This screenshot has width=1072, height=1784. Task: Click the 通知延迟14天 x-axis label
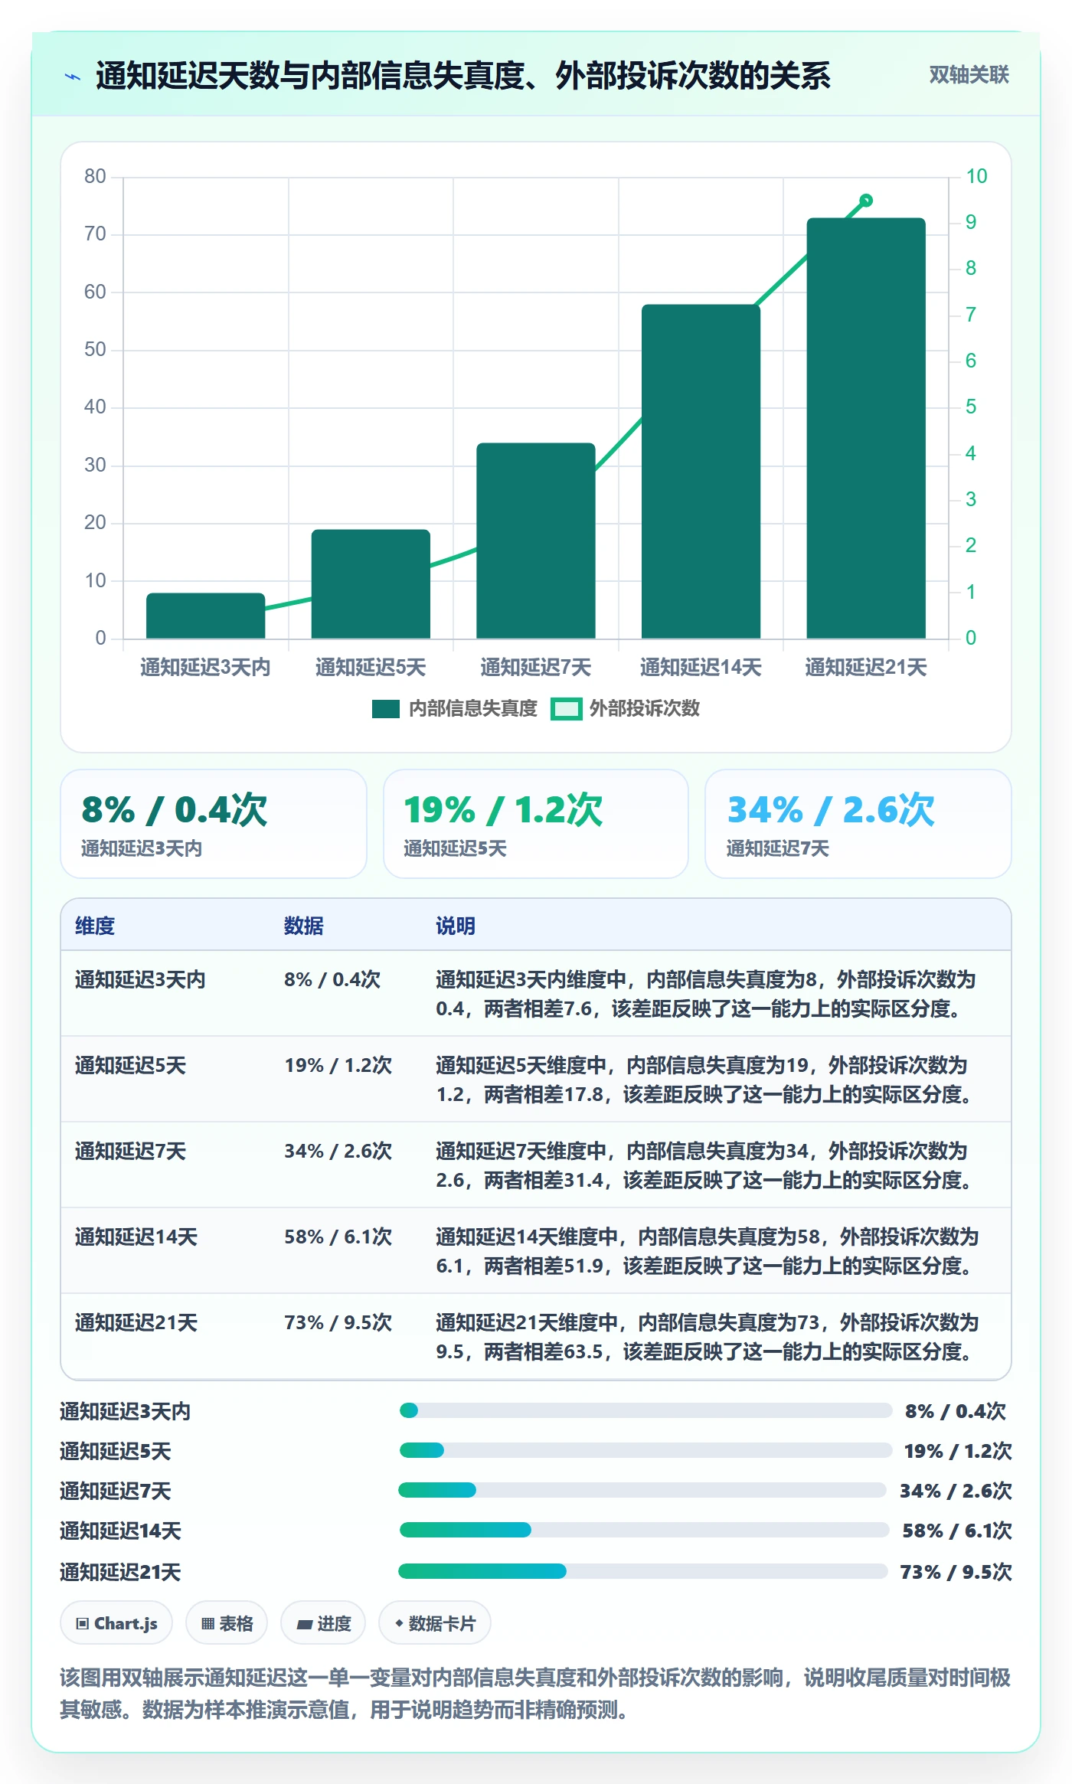tap(701, 668)
